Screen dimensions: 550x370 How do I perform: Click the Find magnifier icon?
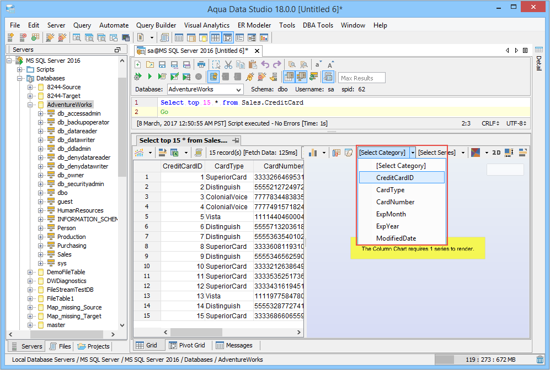click(x=292, y=65)
